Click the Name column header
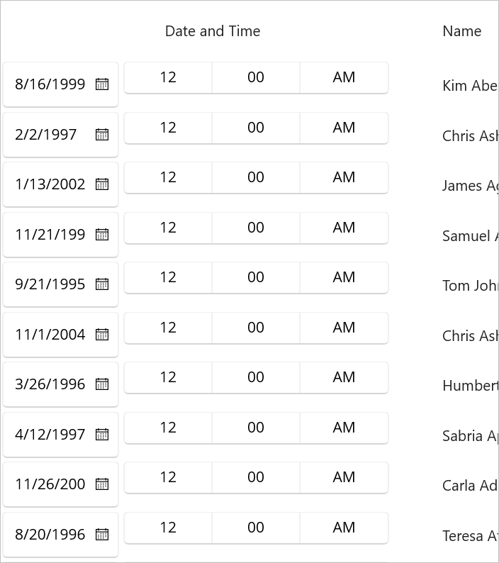The width and height of the screenshot is (499, 563). [461, 31]
